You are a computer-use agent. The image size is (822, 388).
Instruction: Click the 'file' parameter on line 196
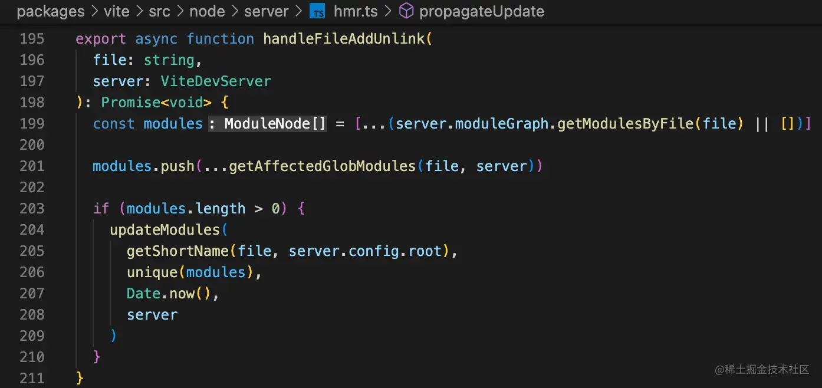tap(110, 60)
